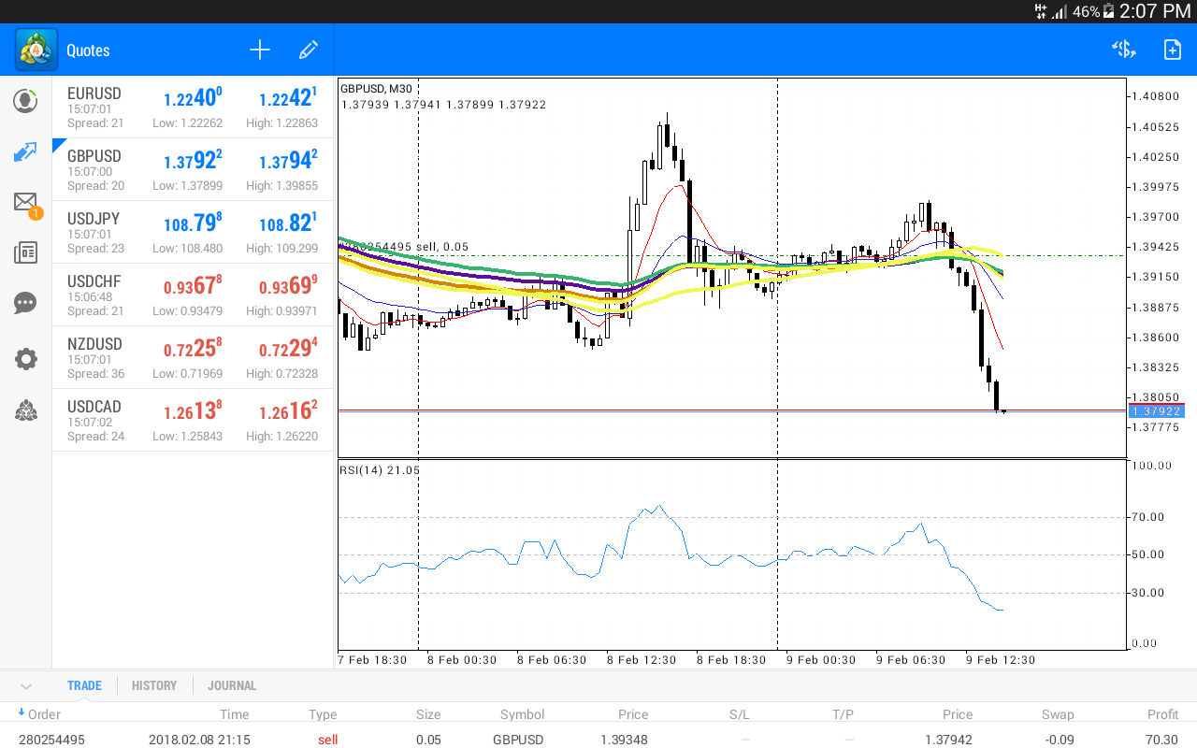Image resolution: width=1197 pixels, height=748 pixels.
Task: Tap the 8 Feb 12:30 time axis label
Action: tap(641, 660)
